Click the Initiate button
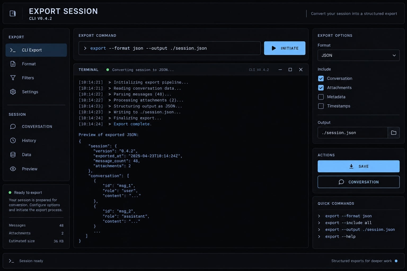Viewport: 407px width, 271px height. click(x=285, y=48)
